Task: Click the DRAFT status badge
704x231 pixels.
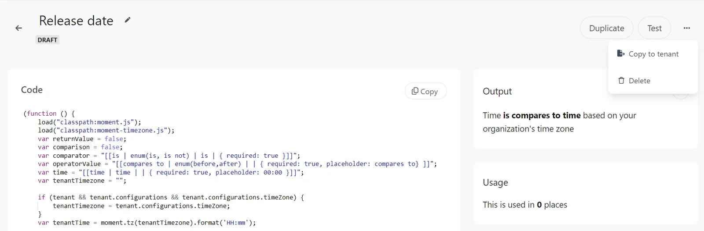Action: (x=48, y=40)
